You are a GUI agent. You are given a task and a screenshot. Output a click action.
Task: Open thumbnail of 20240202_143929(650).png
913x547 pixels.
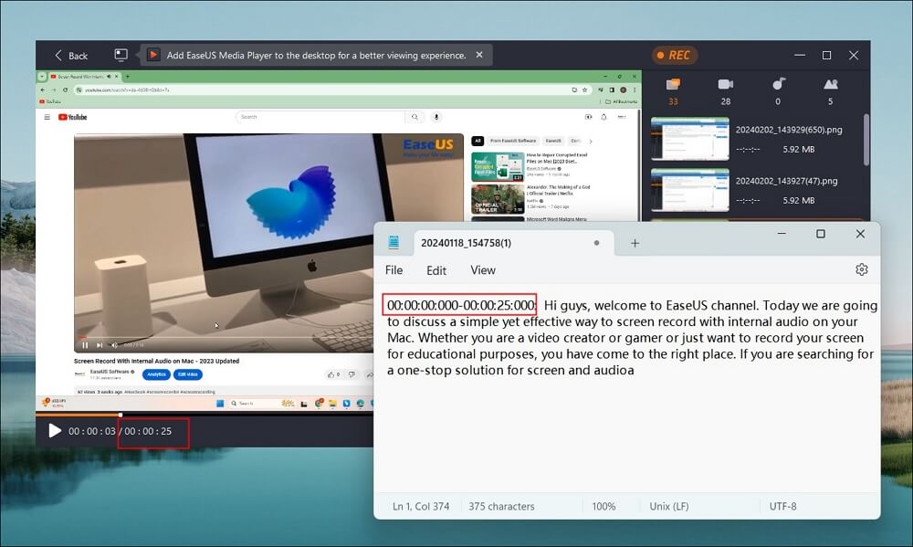pyautogui.click(x=690, y=139)
